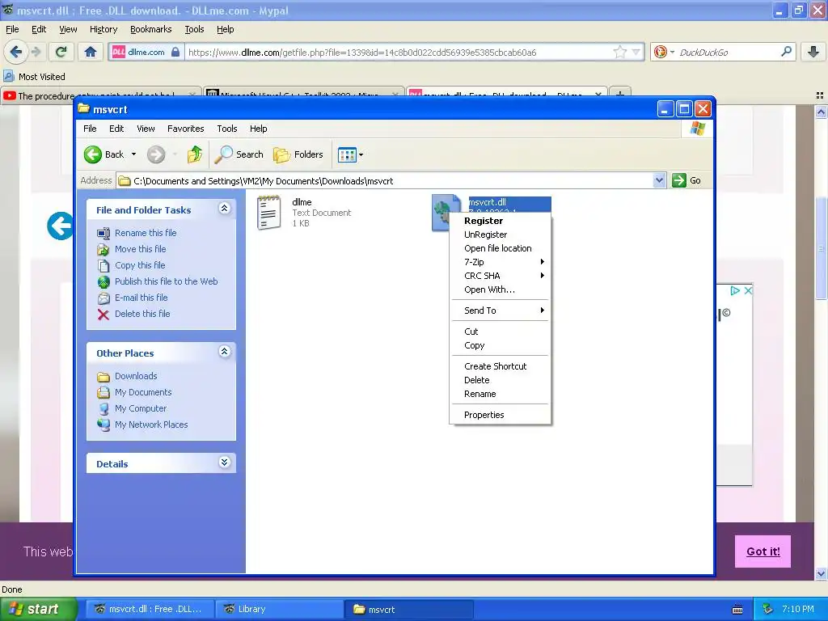The width and height of the screenshot is (828, 621).
Task: Expand the 7-Zip submenu
Action: (x=500, y=262)
